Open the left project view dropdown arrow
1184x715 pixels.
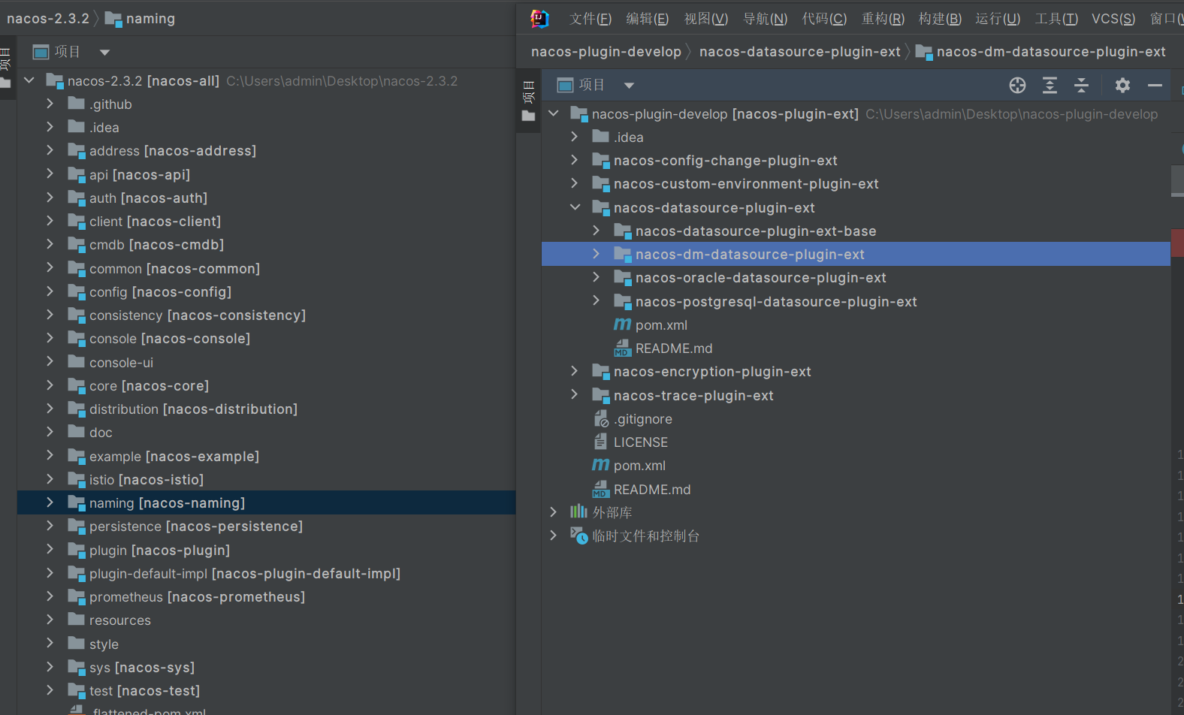point(104,53)
